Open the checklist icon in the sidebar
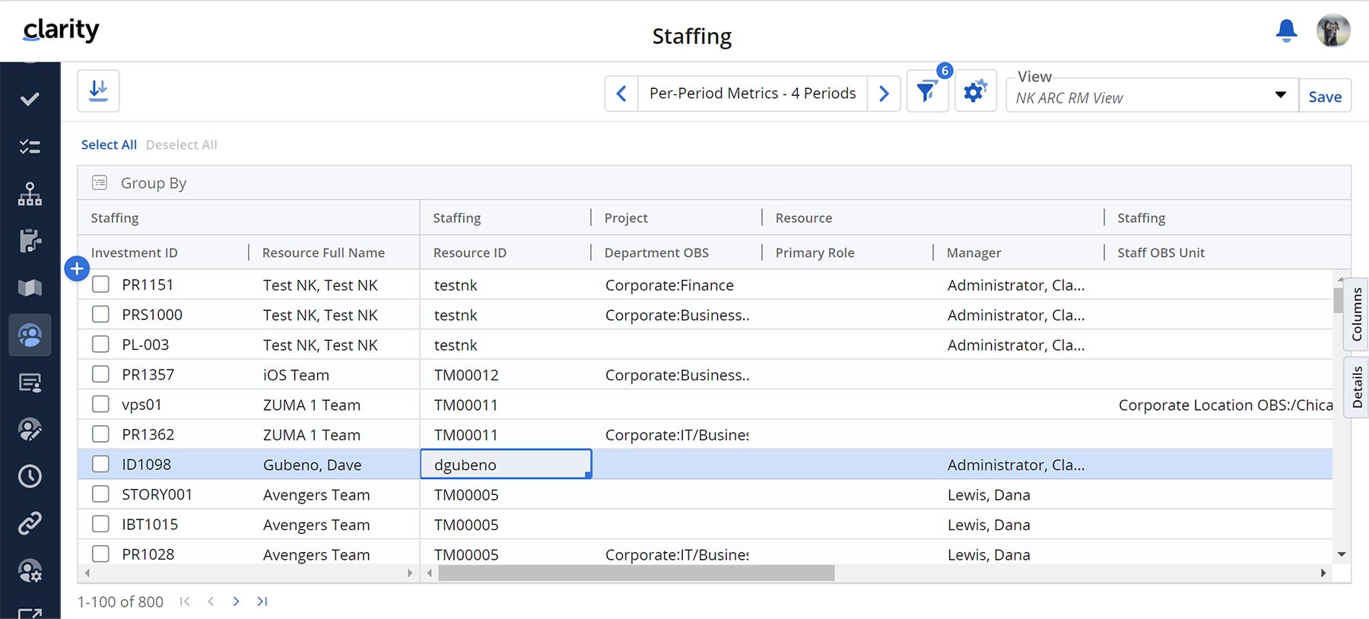This screenshot has height=619, width=1369. [30, 146]
